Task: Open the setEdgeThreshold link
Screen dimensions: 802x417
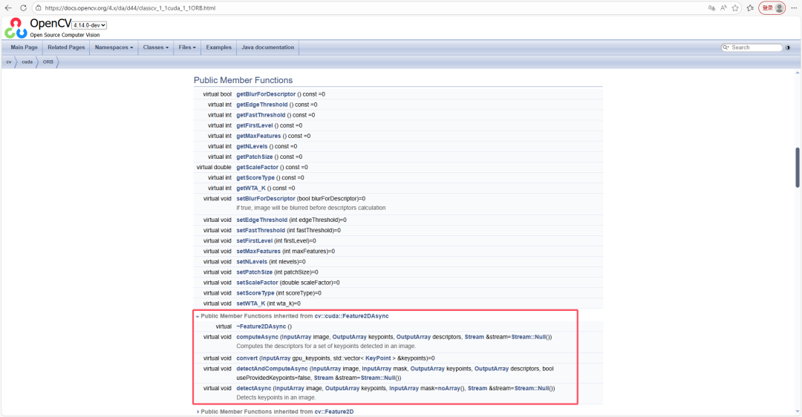Action: coord(262,220)
